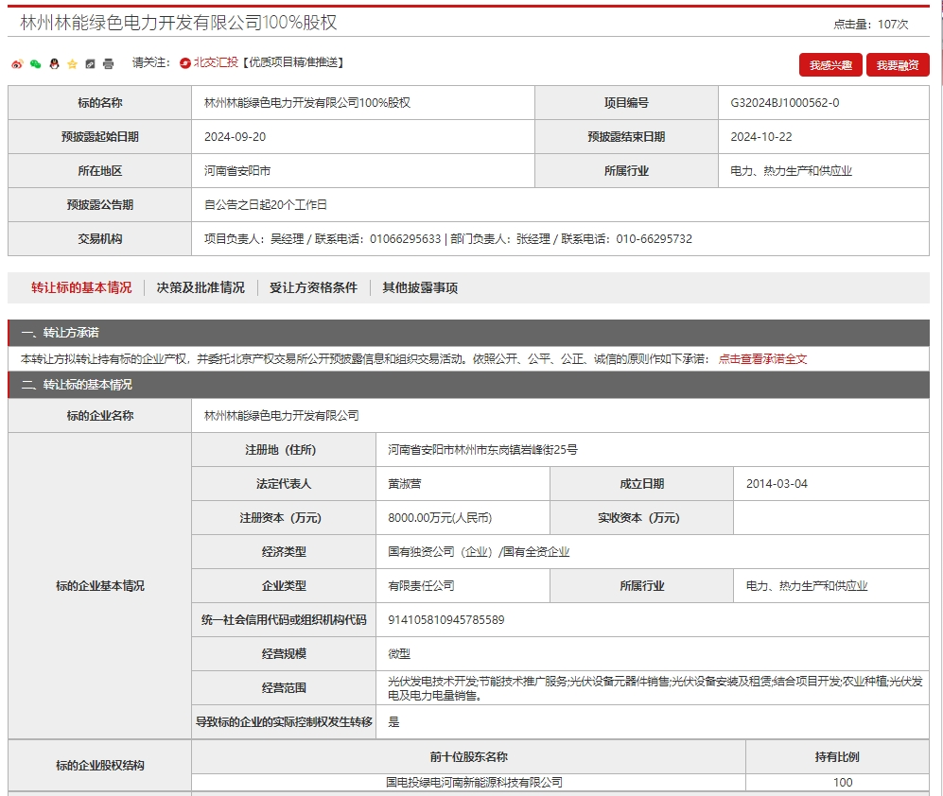This screenshot has width=943, height=796.
Task: Click the credit code 914105810945785589
Action: point(446,620)
